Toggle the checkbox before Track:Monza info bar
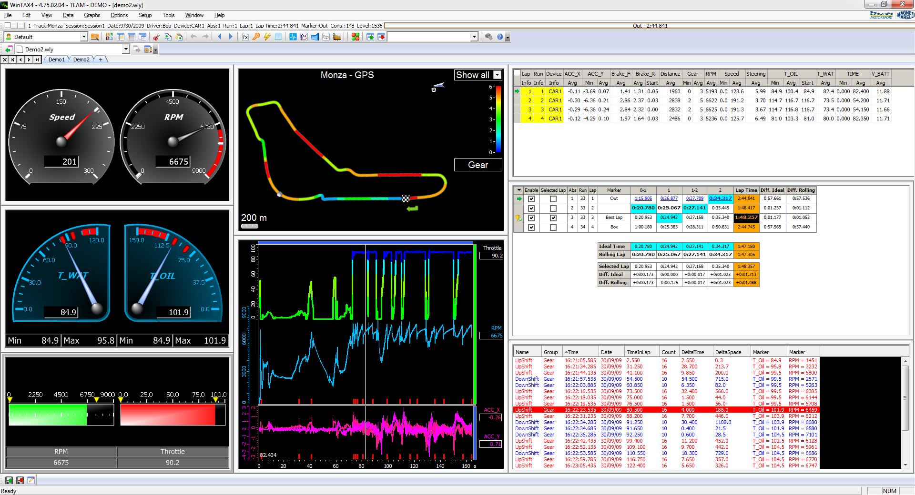Image resolution: width=915 pixels, height=495 pixels. (8, 25)
